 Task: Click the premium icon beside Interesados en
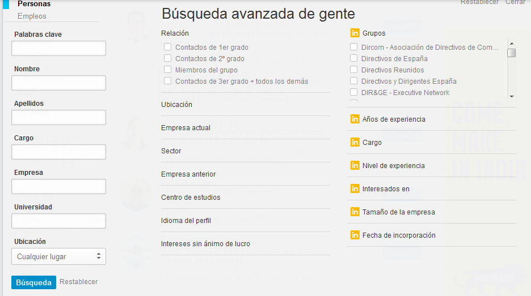pyautogui.click(x=355, y=189)
